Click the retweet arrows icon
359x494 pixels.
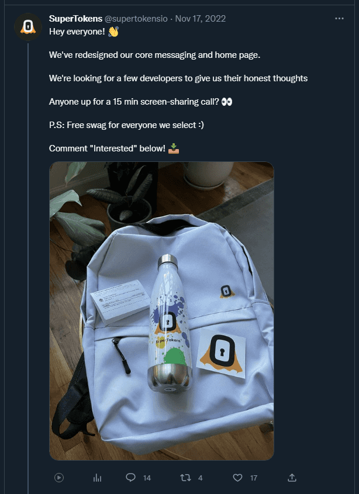pyautogui.click(x=186, y=478)
